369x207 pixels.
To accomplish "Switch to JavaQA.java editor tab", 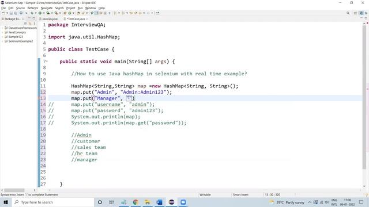I will tap(50, 19).
